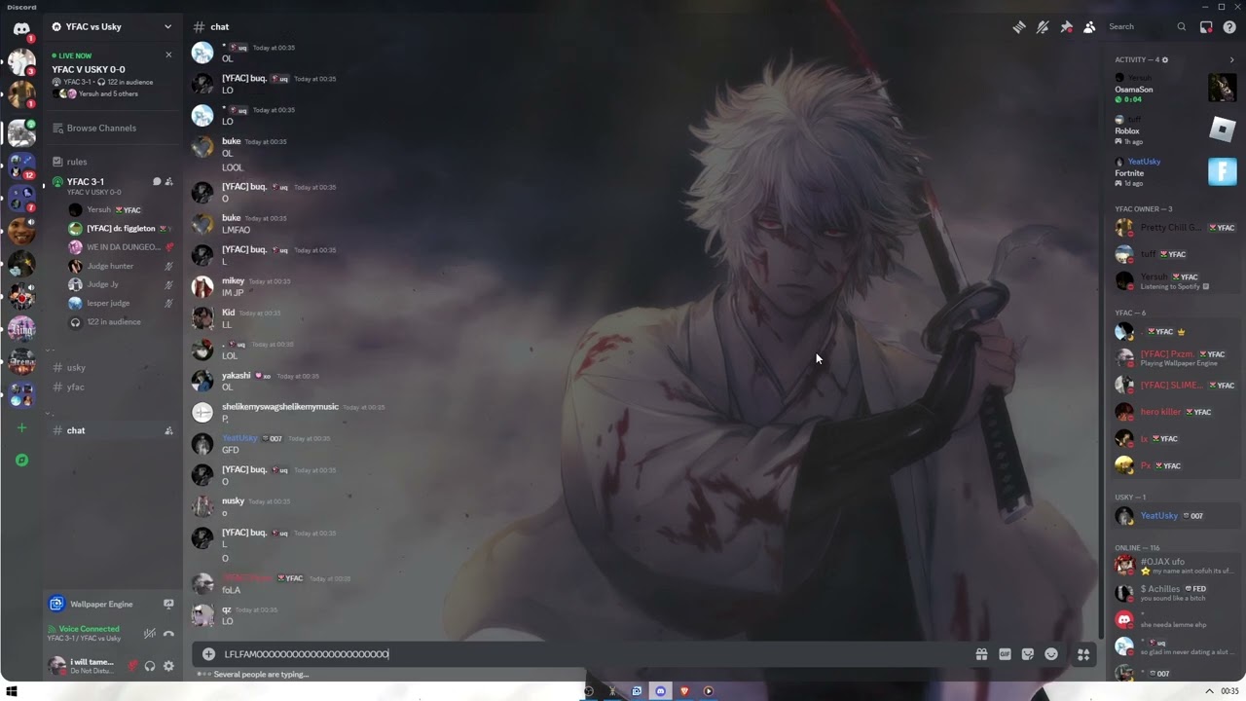This screenshot has height=701, width=1246.
Task: Open the Threads icon in channel header
Action: (1019, 27)
